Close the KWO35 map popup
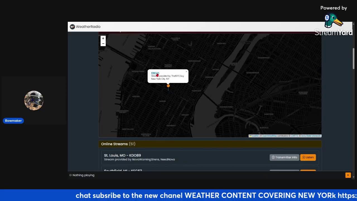This screenshot has height=201, width=357. 186,72
